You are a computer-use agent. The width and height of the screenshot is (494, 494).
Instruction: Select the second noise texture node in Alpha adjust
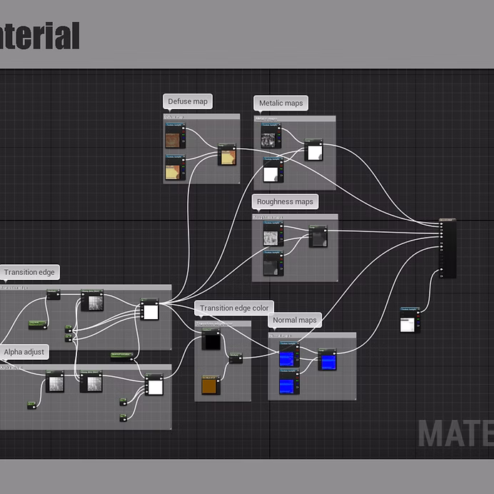[x=91, y=381]
